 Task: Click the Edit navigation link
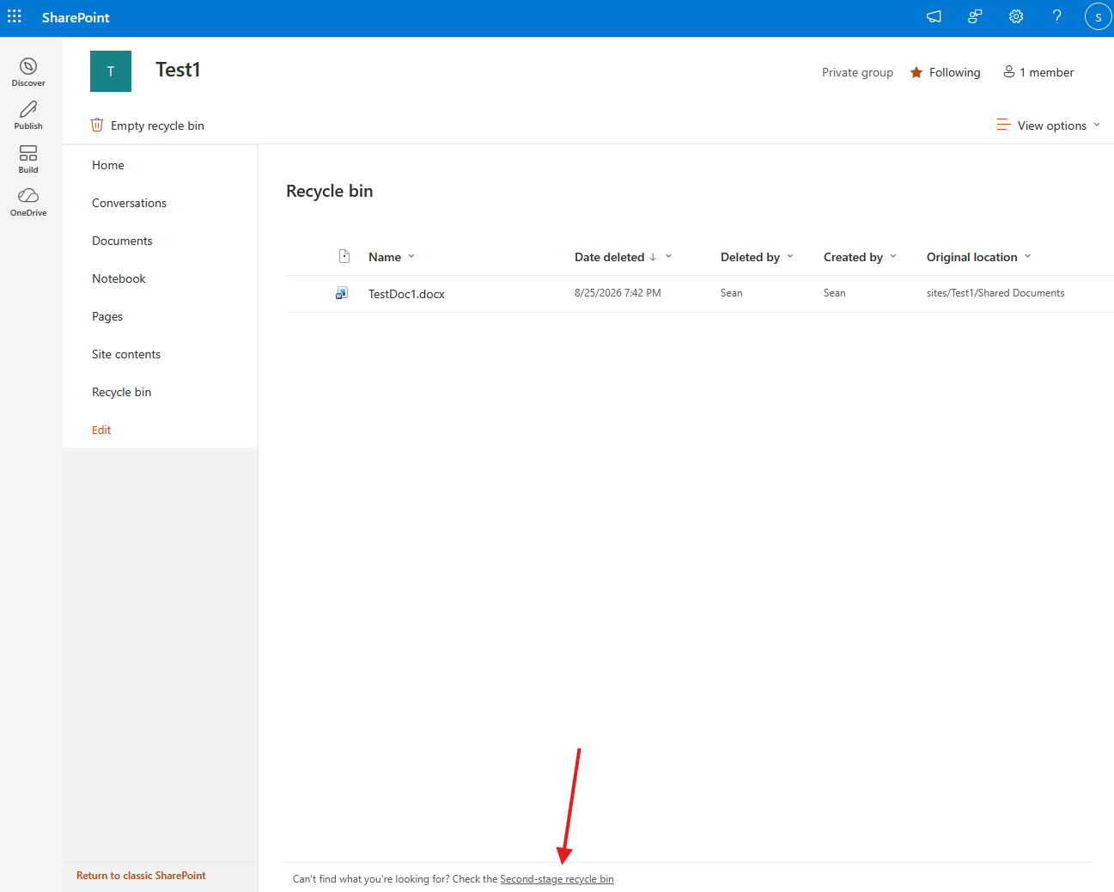pos(101,430)
